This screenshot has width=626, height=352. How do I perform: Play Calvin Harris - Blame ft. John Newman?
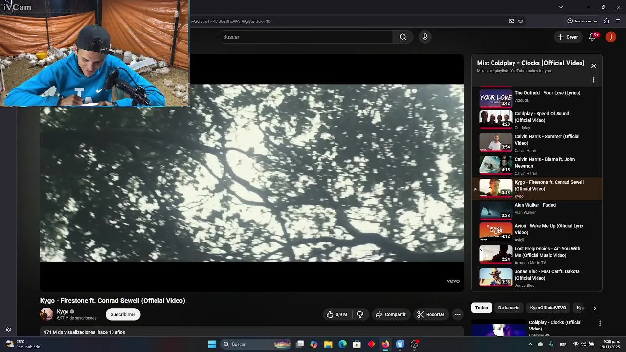tap(537, 166)
